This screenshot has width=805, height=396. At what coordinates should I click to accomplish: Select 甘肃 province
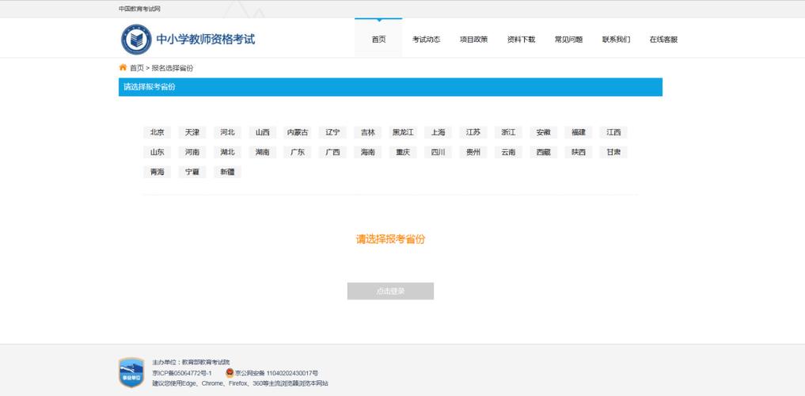[613, 152]
